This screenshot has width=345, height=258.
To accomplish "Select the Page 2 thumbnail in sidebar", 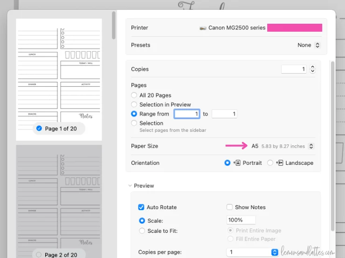I will (x=59, y=201).
